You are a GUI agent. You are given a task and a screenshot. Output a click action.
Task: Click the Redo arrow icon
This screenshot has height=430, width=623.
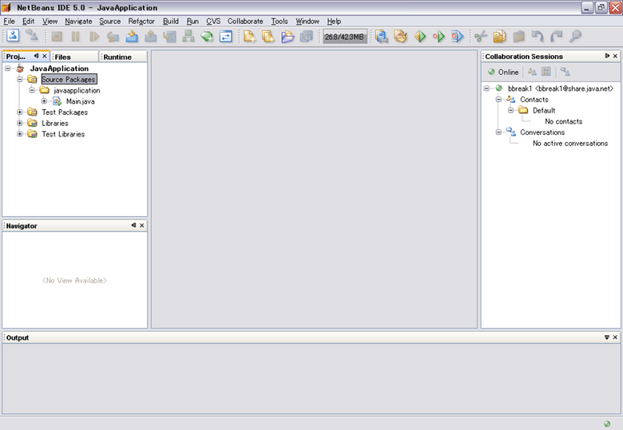coord(556,37)
